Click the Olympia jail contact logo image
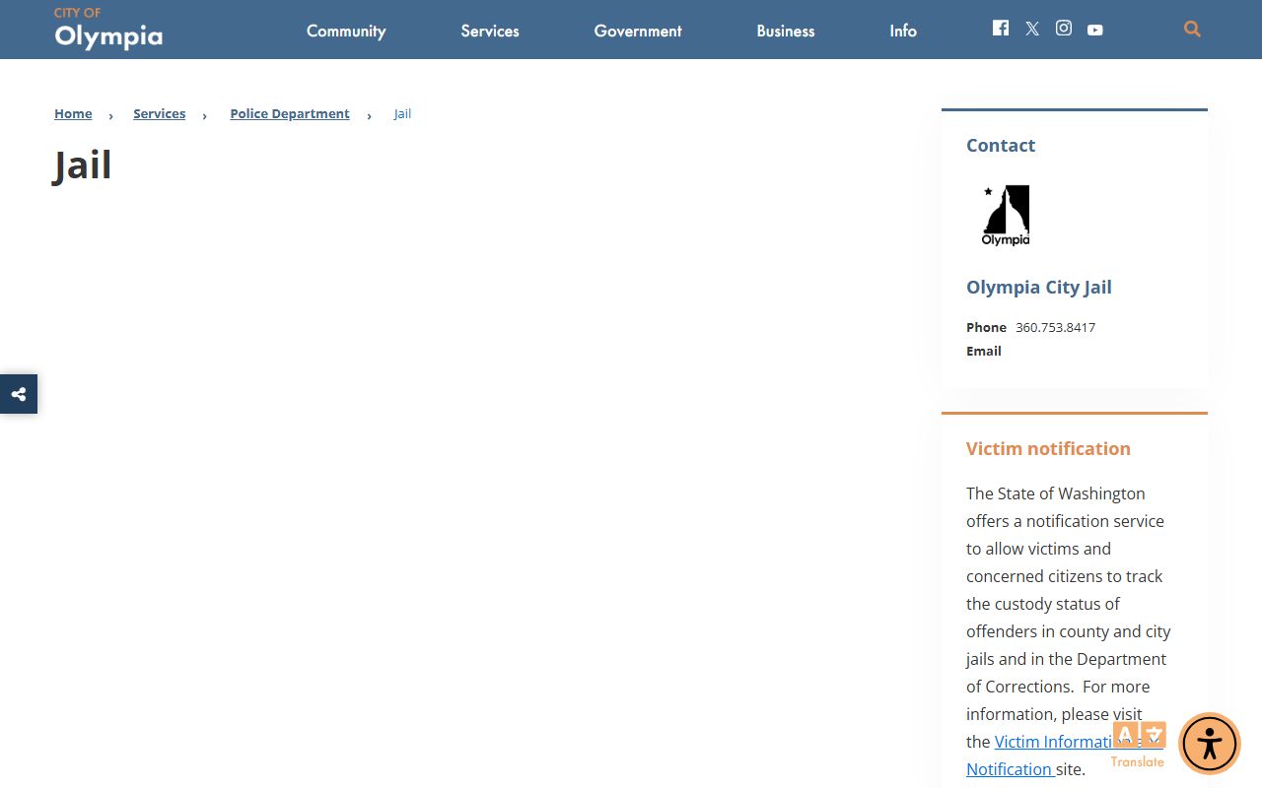1262x788 pixels. pos(1006,215)
